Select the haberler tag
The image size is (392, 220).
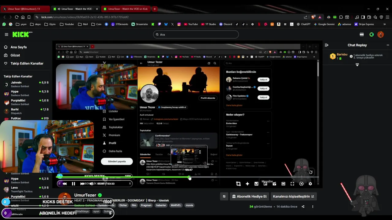coord(161,205)
